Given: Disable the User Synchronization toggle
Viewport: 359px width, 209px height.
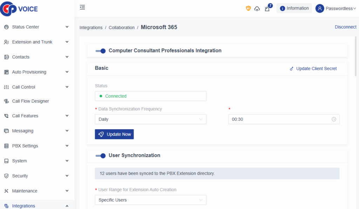Looking at the screenshot, I should pos(101,156).
